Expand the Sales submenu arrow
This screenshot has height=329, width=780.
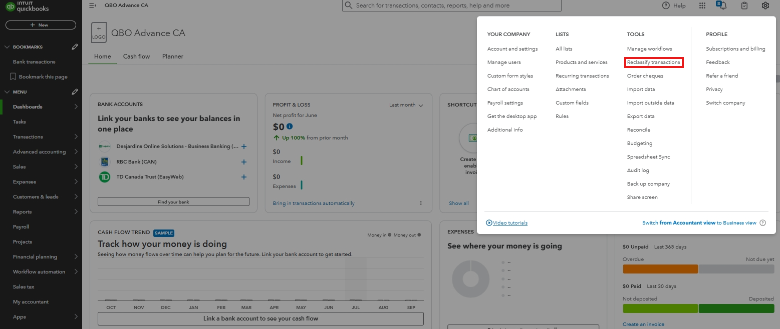pyautogui.click(x=76, y=166)
